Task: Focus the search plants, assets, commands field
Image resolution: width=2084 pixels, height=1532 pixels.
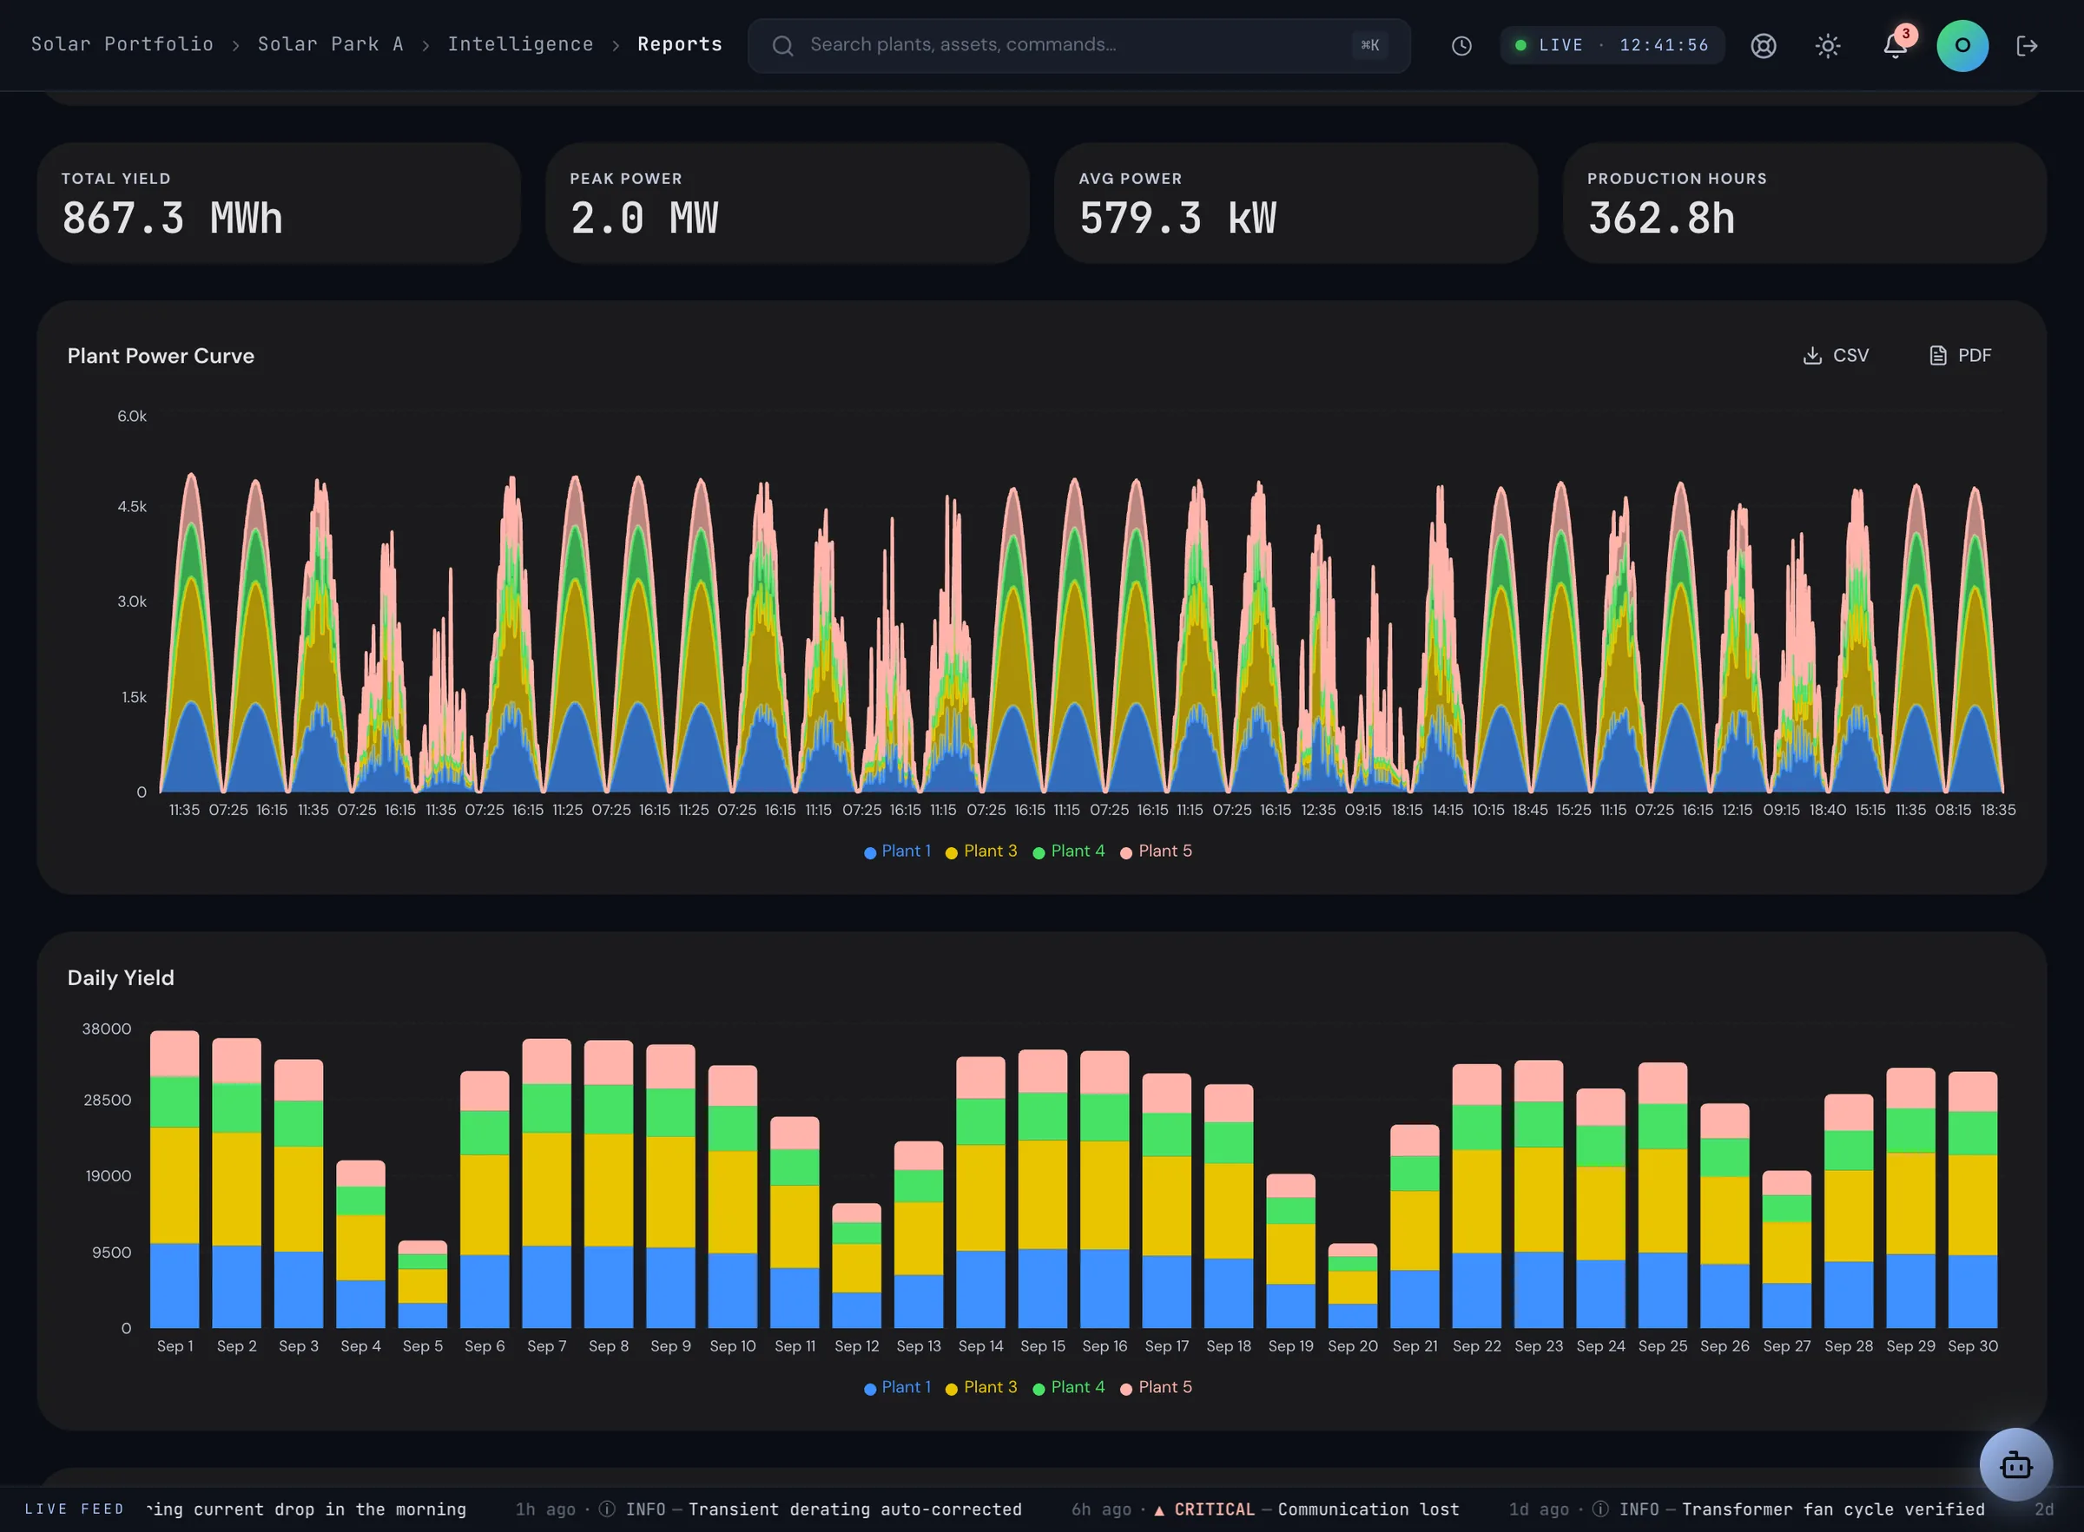Action: (x=1078, y=45)
